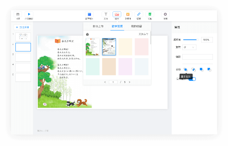Start the slideshow preview with the play icon
The width and height of the screenshot is (228, 146).
29,14
